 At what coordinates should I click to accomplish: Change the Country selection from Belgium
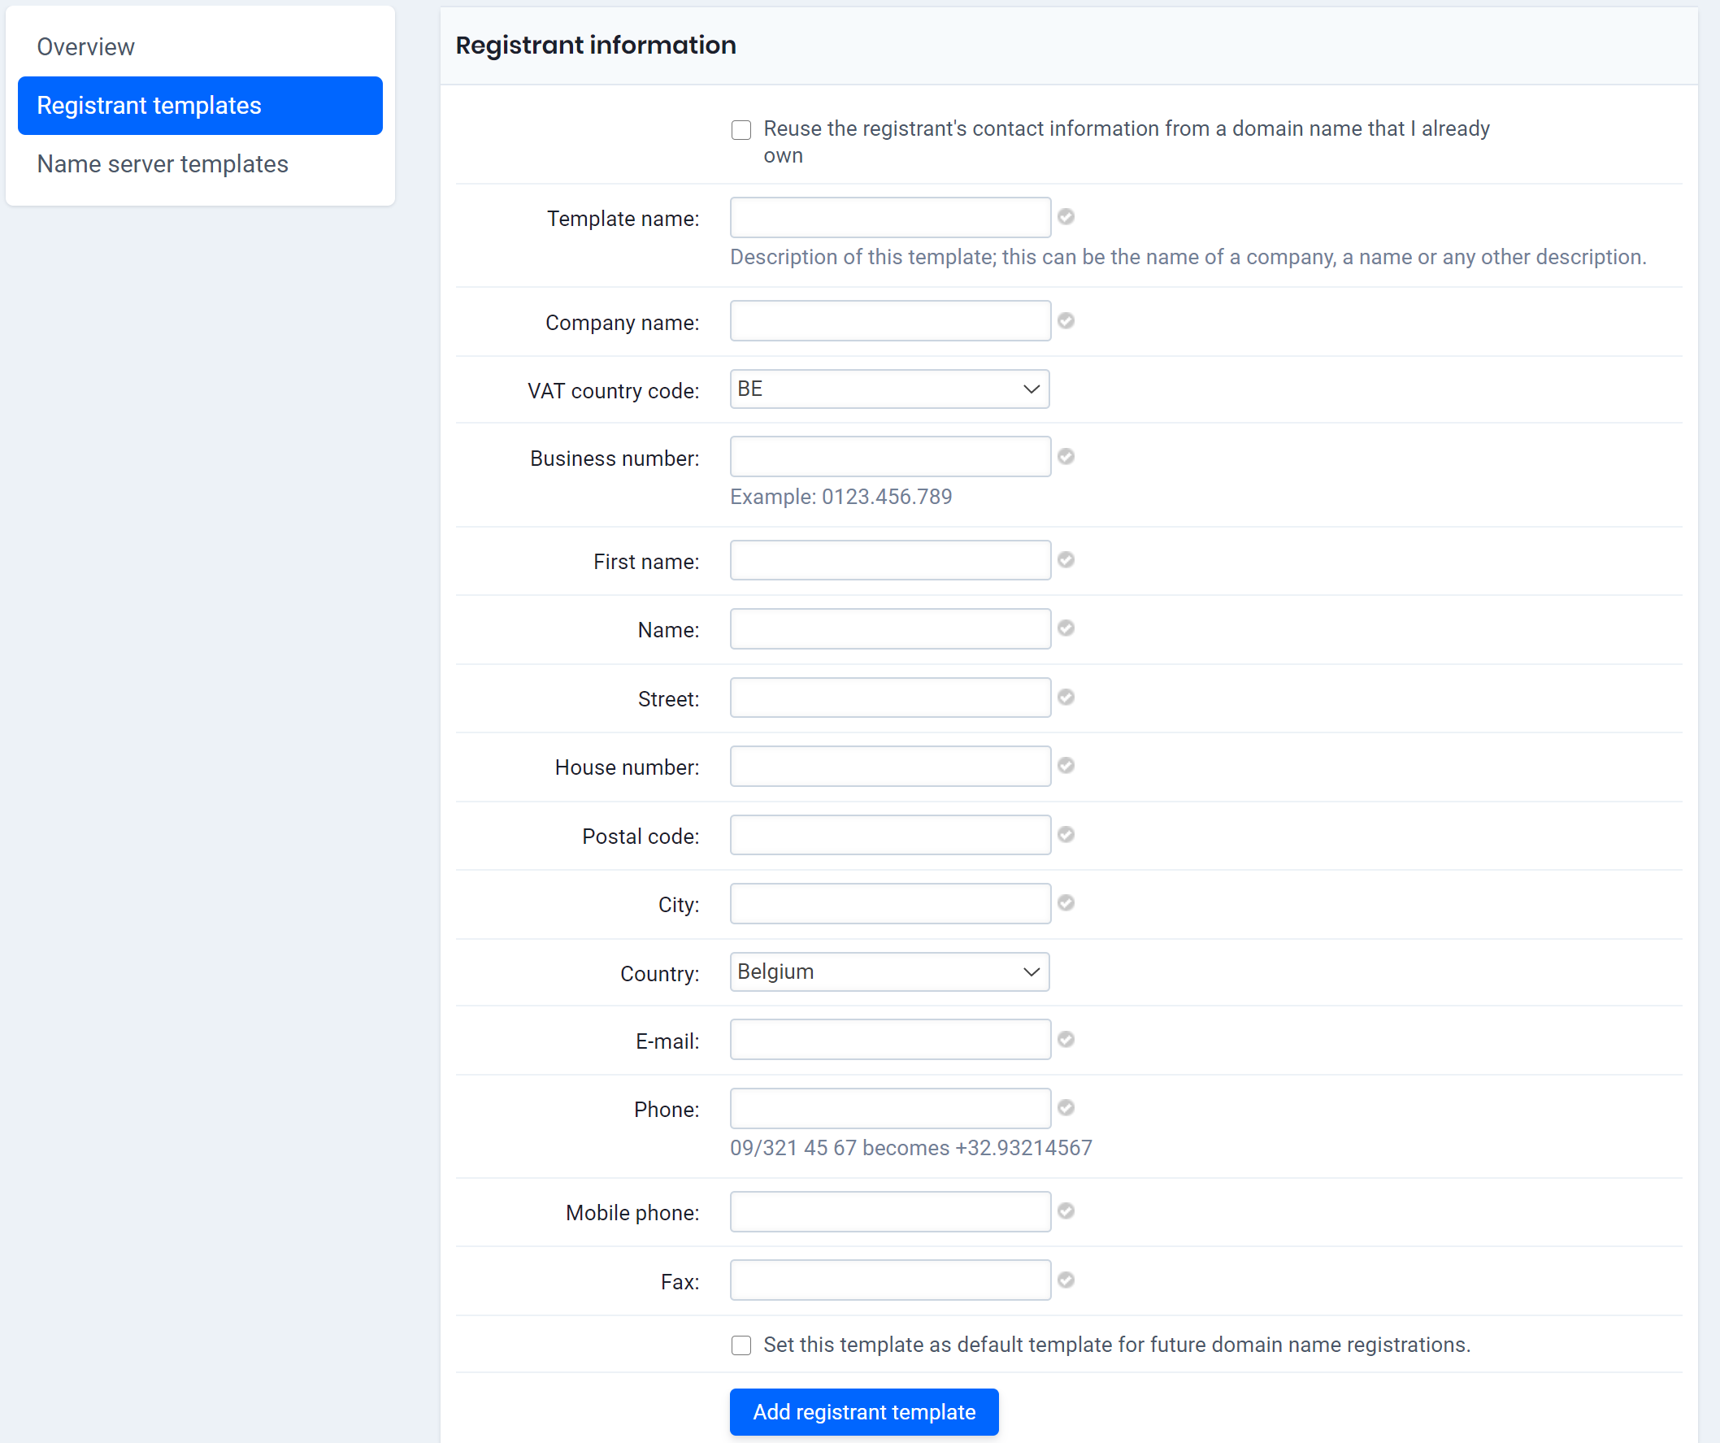888,971
